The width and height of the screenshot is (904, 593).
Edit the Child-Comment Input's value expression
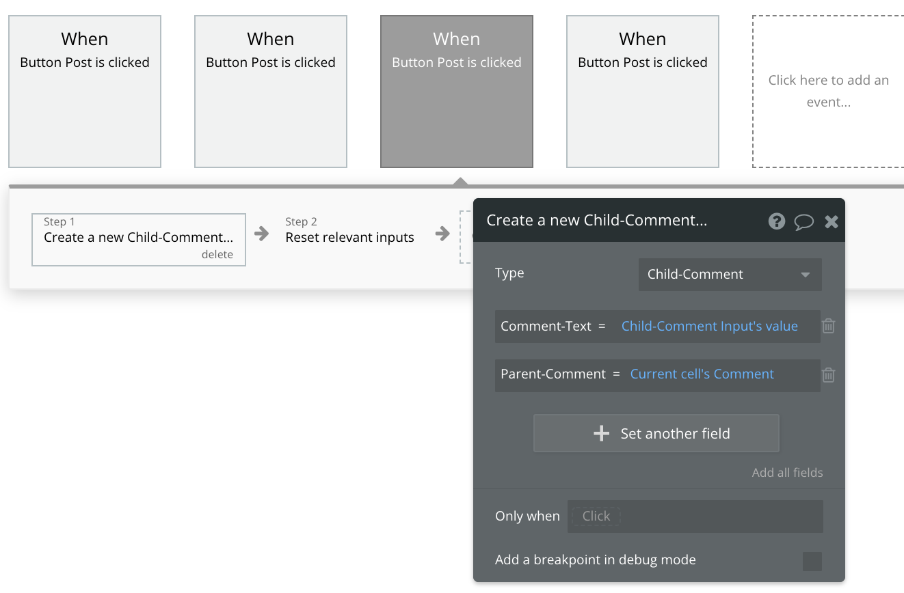pos(710,326)
